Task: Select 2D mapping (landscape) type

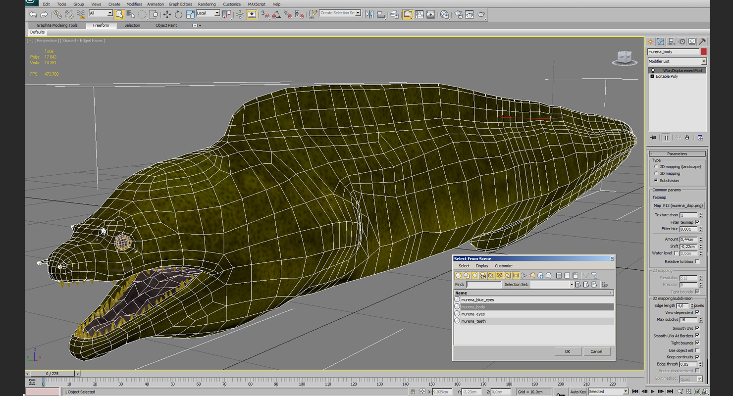Action: (656, 167)
